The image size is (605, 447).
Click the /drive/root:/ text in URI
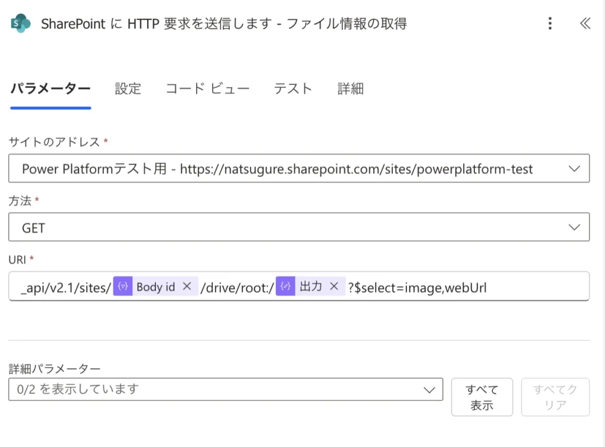238,288
